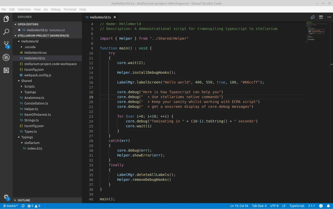Split the editor to the right
The image size is (333, 209).
[321, 17]
